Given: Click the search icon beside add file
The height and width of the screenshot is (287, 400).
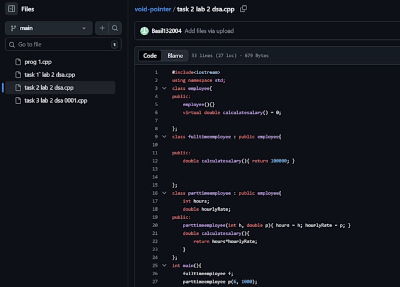Looking at the screenshot, I should click(115, 28).
